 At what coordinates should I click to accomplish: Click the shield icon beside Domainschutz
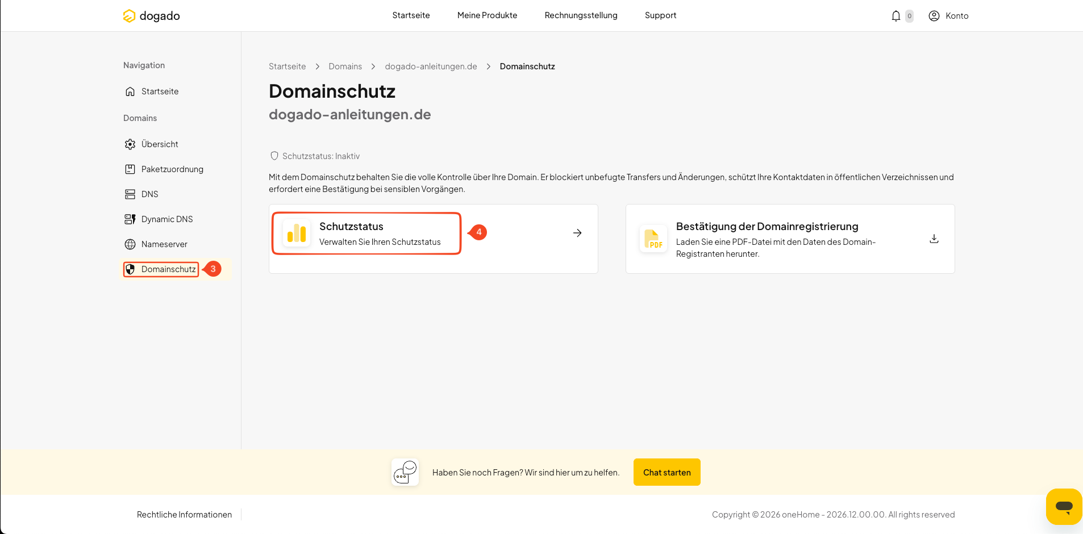[130, 269]
